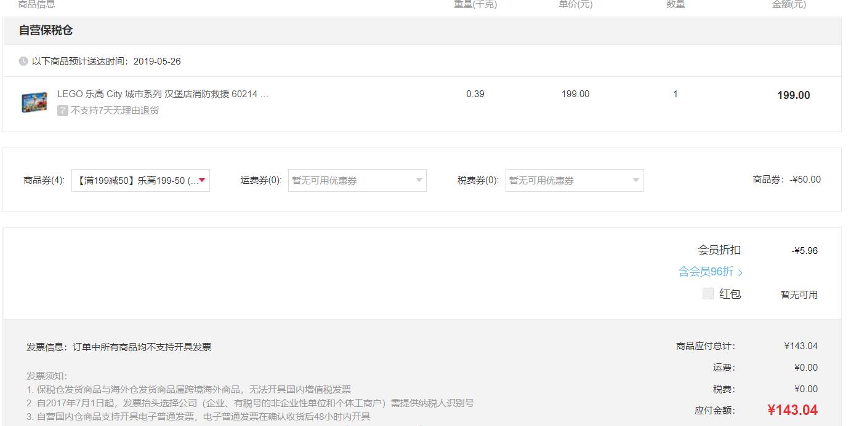The width and height of the screenshot is (851, 426).
Task: Open the LEGO 乐高 City product title link
Action: point(163,94)
